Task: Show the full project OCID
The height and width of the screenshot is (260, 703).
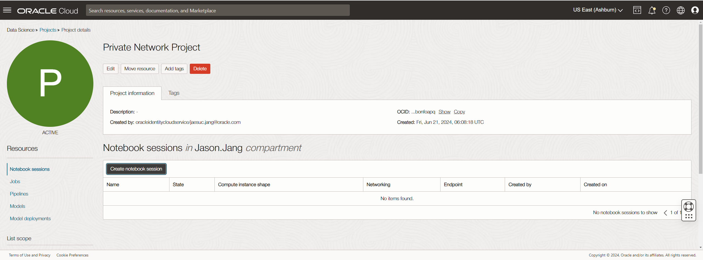Action: point(444,112)
